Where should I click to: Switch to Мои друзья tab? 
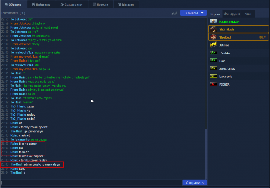[x=231, y=14]
